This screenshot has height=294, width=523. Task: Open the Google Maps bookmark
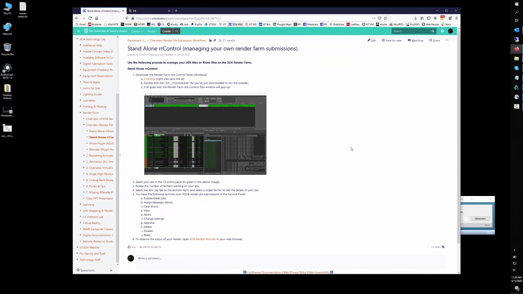[282, 24]
